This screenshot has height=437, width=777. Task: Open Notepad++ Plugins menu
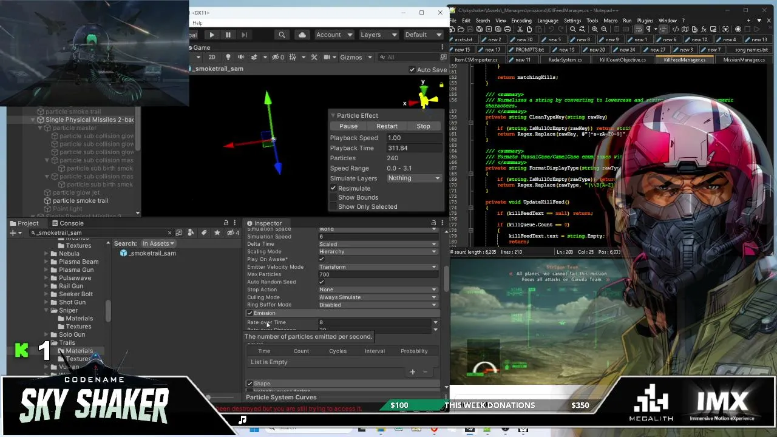coord(645,21)
